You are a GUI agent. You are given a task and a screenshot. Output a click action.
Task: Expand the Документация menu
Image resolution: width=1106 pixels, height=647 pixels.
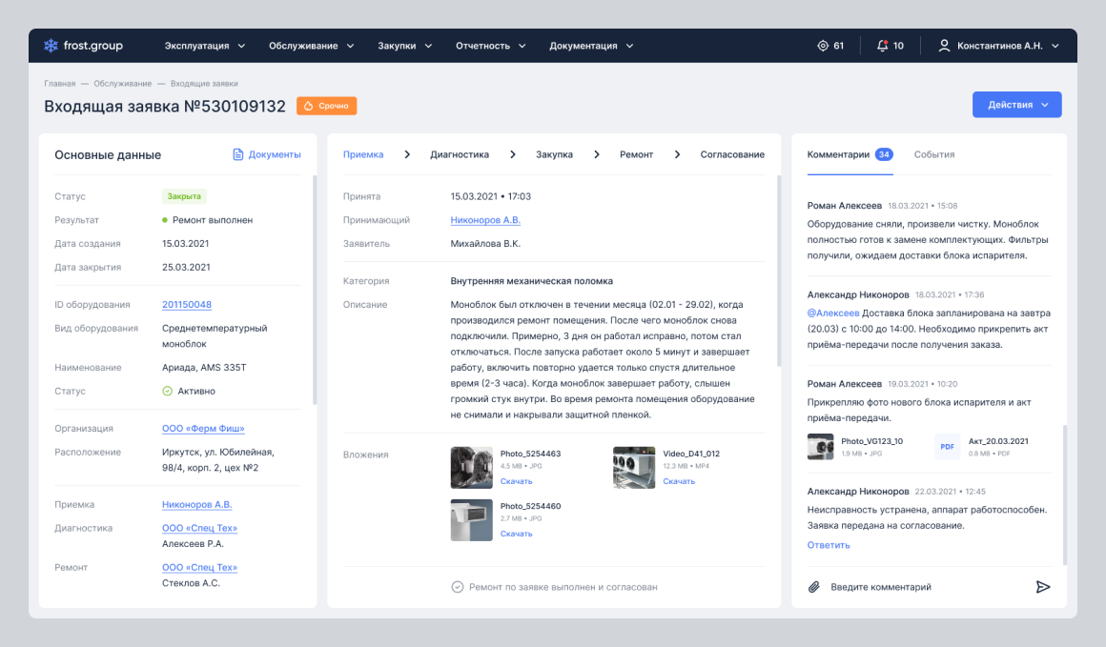592,46
